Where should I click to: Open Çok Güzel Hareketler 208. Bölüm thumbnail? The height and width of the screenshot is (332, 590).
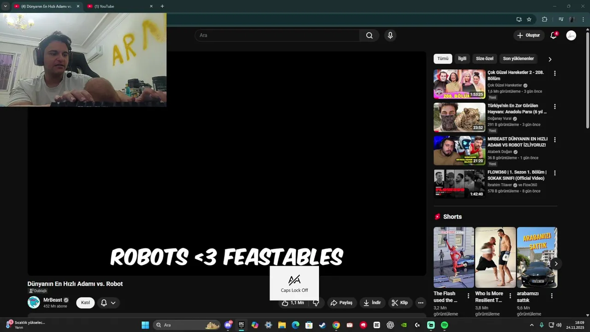[x=460, y=84]
